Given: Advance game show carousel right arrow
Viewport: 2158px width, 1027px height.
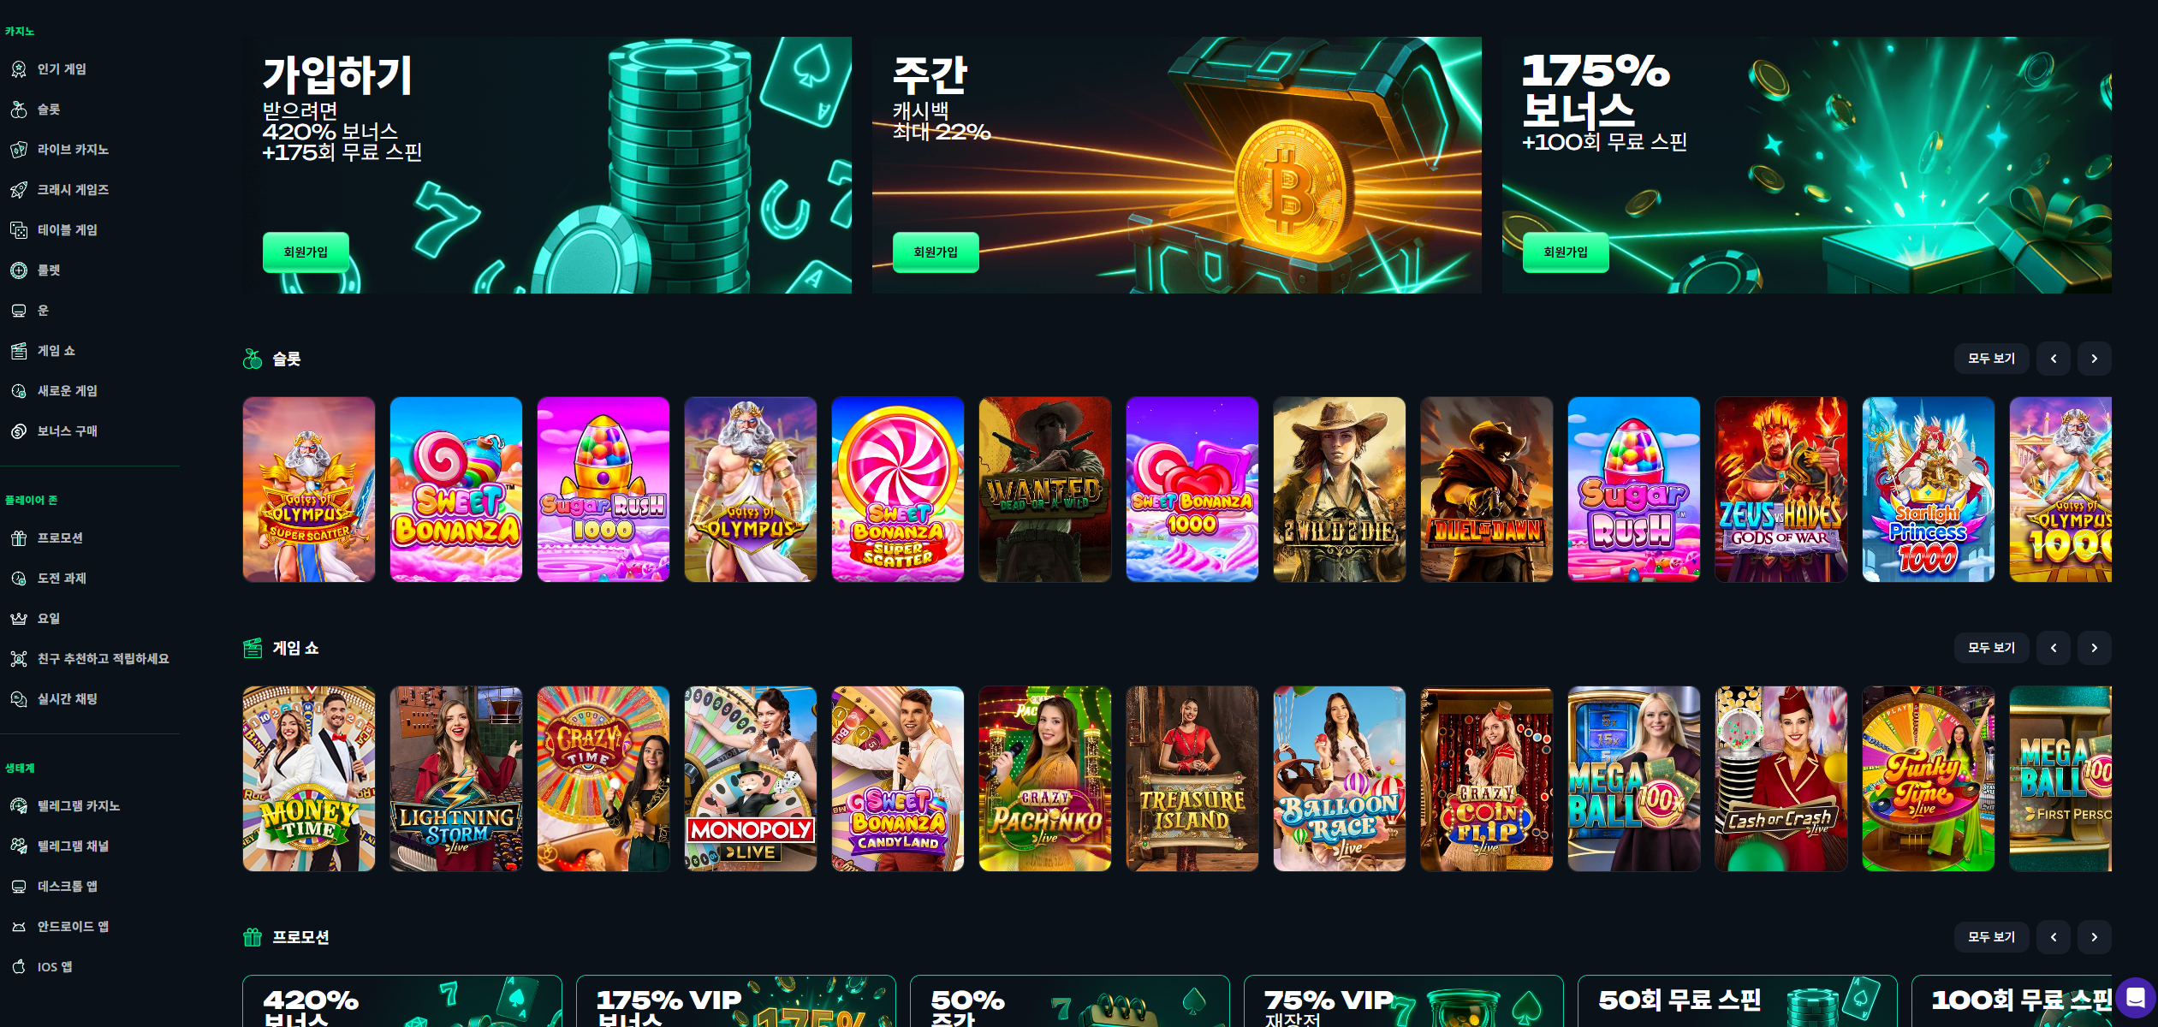Looking at the screenshot, I should click(x=2094, y=648).
